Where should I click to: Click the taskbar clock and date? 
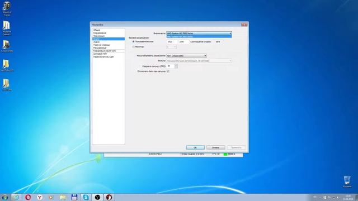point(348,197)
